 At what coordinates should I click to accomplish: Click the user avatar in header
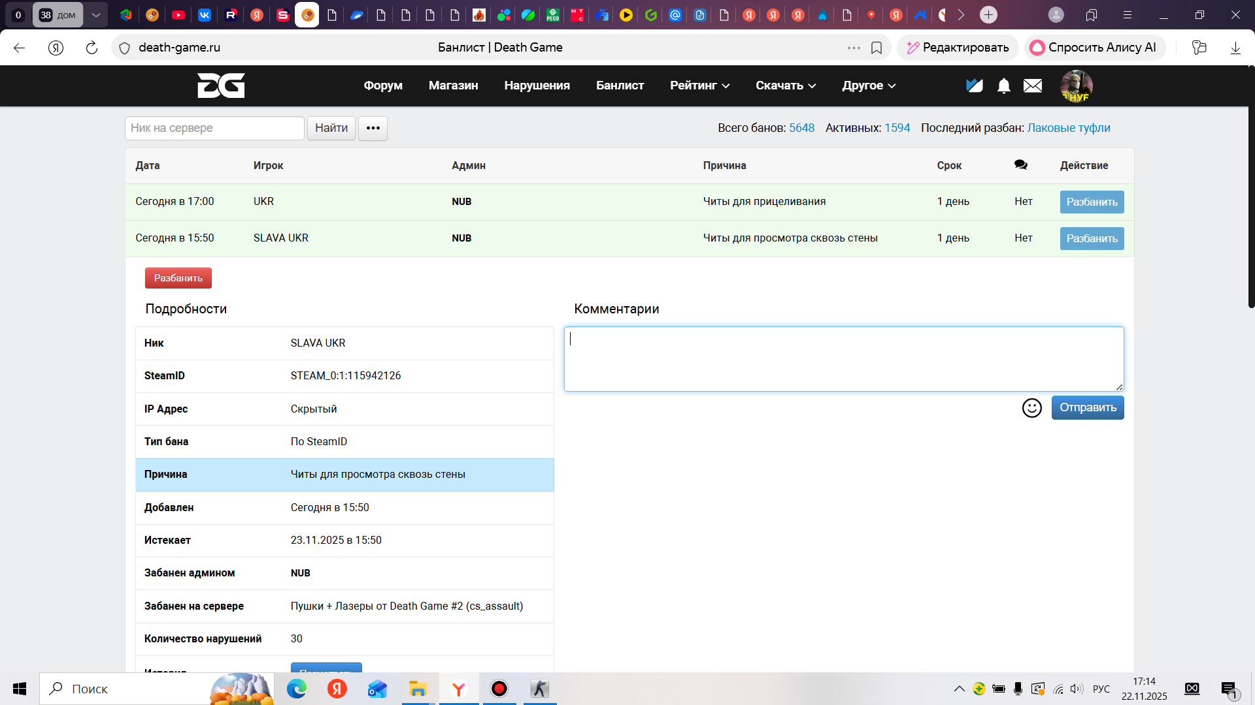(1076, 86)
